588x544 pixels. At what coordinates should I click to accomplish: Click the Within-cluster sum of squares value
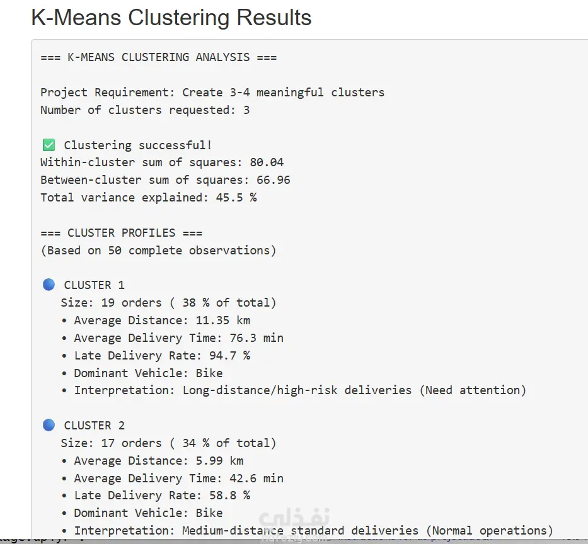tap(267, 162)
